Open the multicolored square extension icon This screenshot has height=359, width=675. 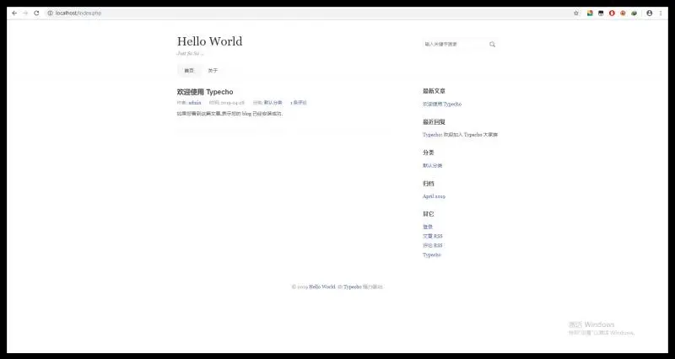pyautogui.click(x=590, y=13)
